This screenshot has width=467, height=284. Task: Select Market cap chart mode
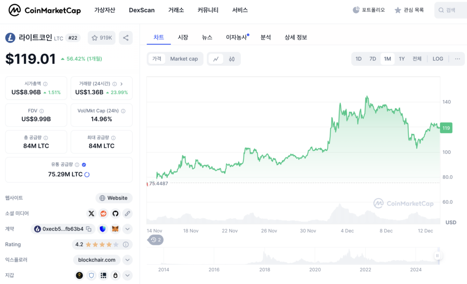(184, 59)
